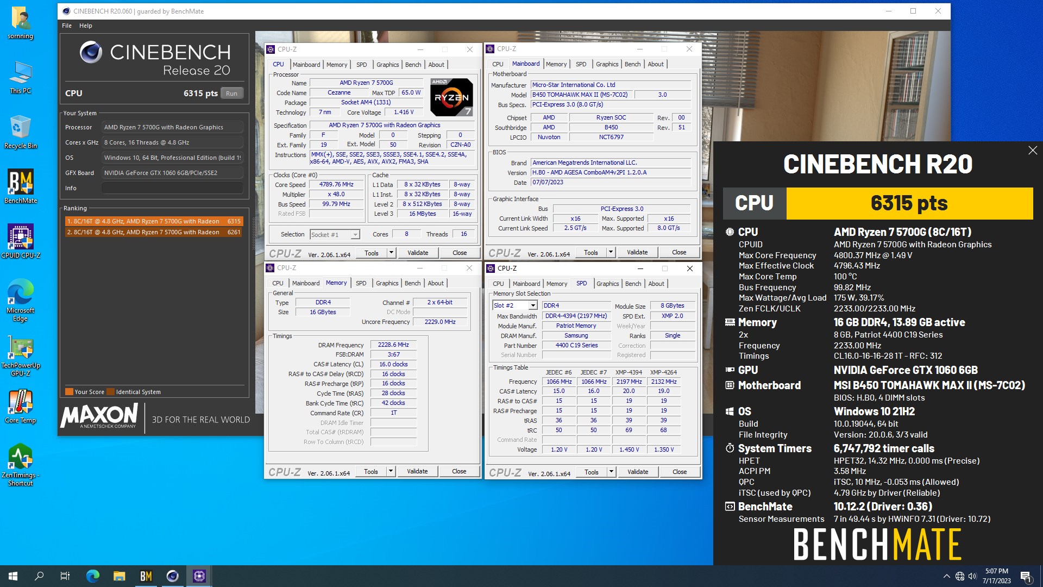Image resolution: width=1043 pixels, height=587 pixels.
Task: Open Task View in the taskbar
Action: 65,576
